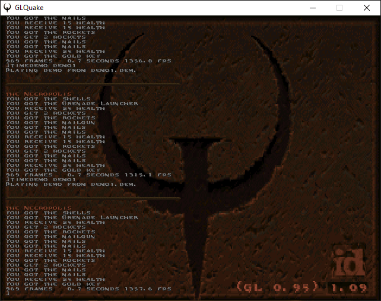381x301 pixels.
Task: Click the Quake logo icon in title bar
Action: 8,8
